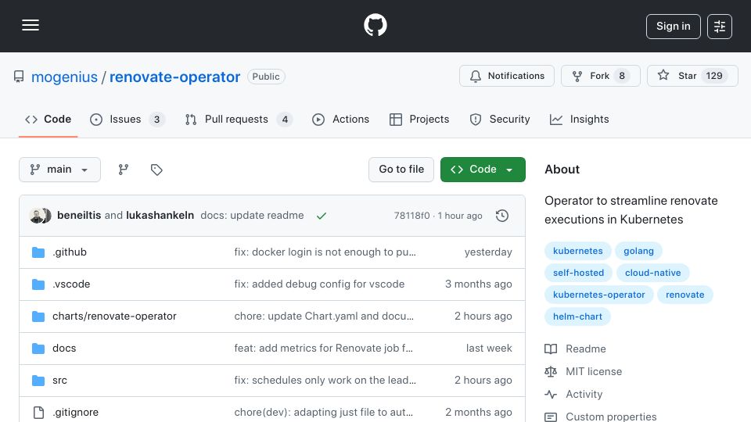Click the Go to file button
Viewport: 751px width, 422px height.
pos(401,170)
